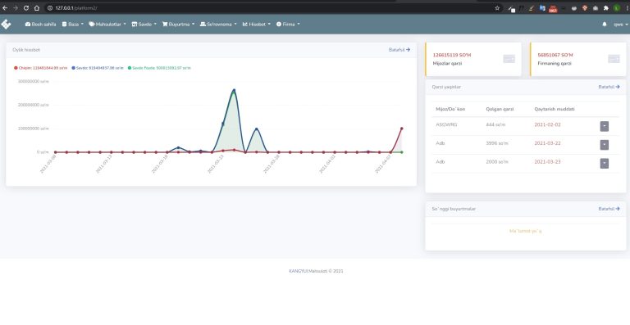This screenshot has width=630, height=325.
Task: Open site info icon in address bar
Action: (50, 8)
